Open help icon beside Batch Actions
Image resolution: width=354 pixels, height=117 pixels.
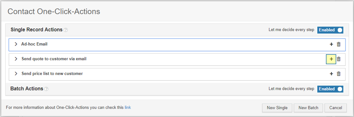pos(46,89)
